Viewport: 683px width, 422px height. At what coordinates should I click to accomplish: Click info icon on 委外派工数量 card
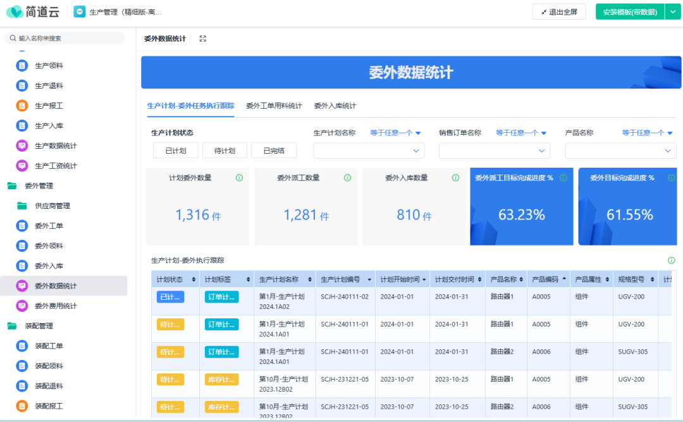pyautogui.click(x=347, y=178)
